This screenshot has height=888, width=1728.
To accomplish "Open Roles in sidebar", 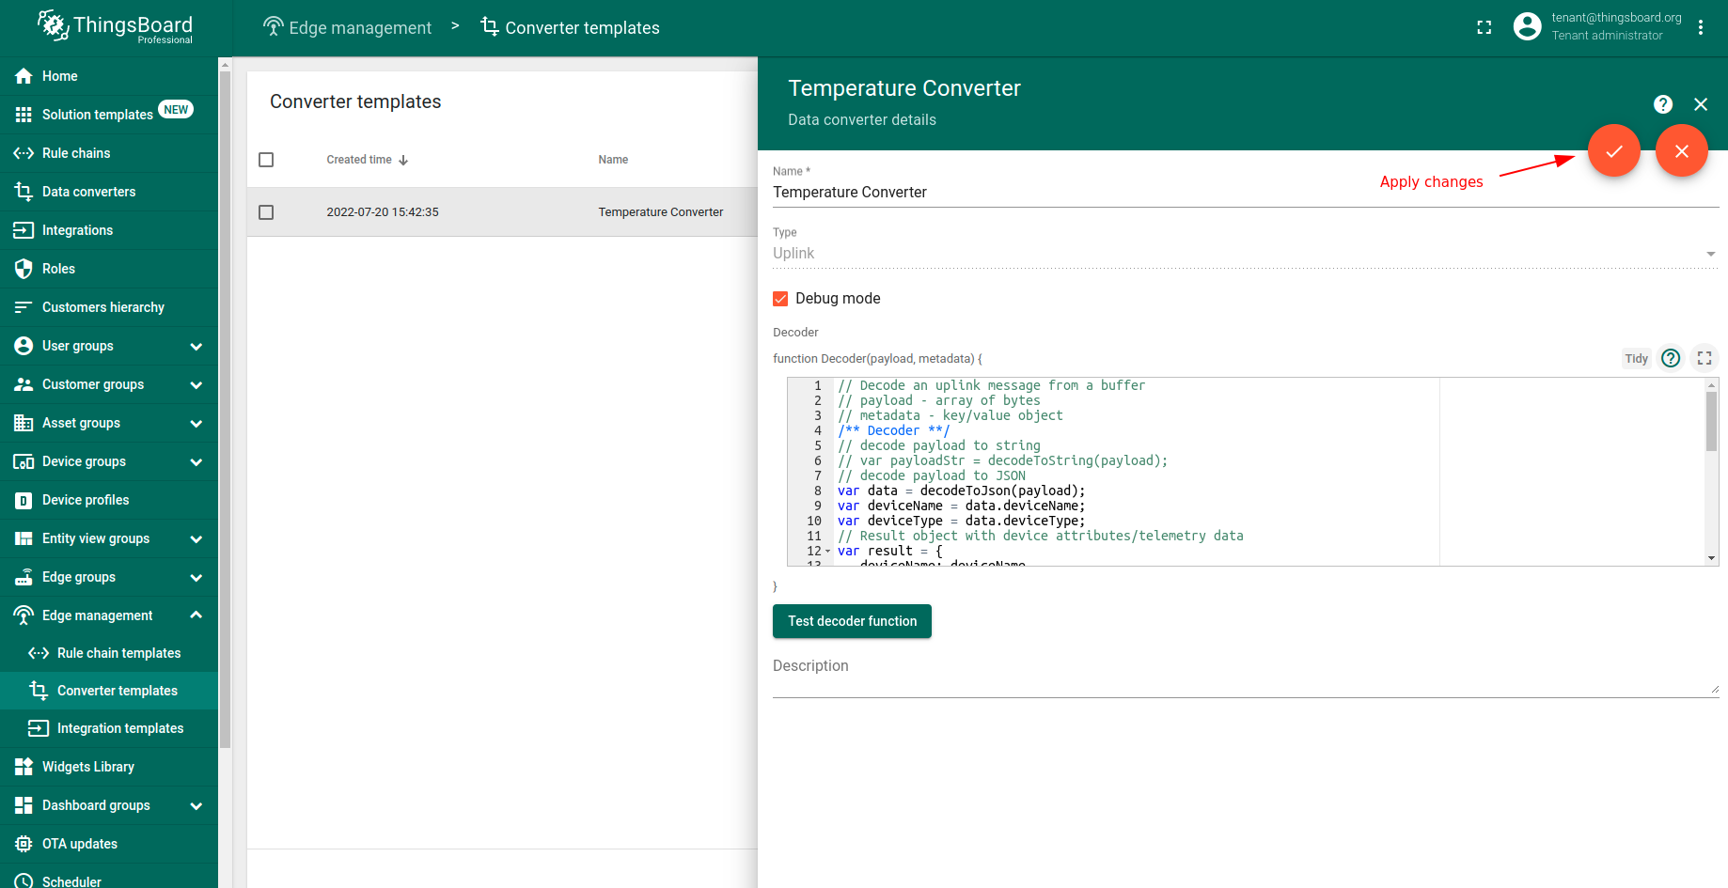I will pos(109,269).
